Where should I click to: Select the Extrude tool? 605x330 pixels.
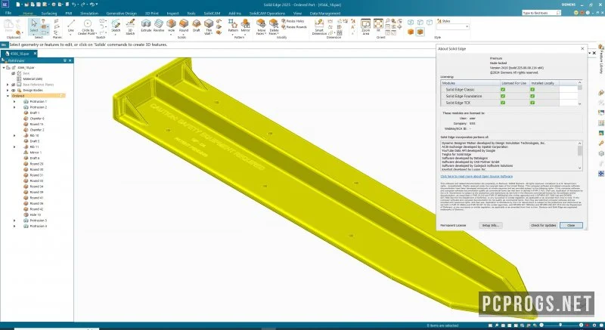[146, 26]
